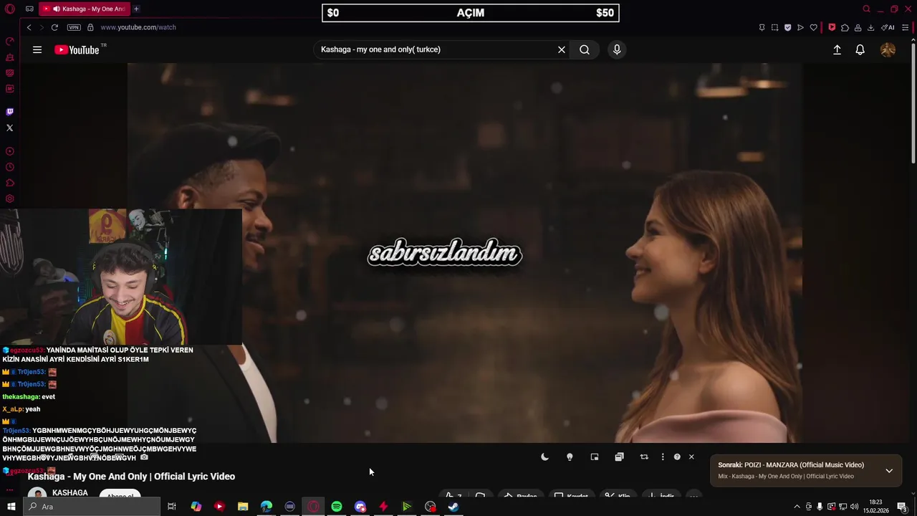Open the next video POIZI - MANZARA
Image resolution: width=917 pixels, height=516 pixels.
(x=791, y=465)
